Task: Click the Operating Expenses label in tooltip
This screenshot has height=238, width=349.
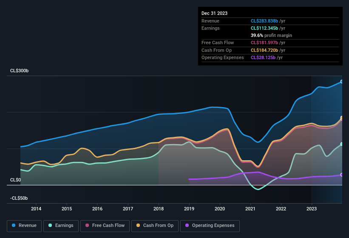Action: point(222,58)
